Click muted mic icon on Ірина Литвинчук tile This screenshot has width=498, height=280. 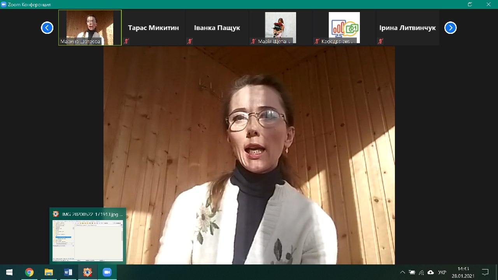point(381,41)
